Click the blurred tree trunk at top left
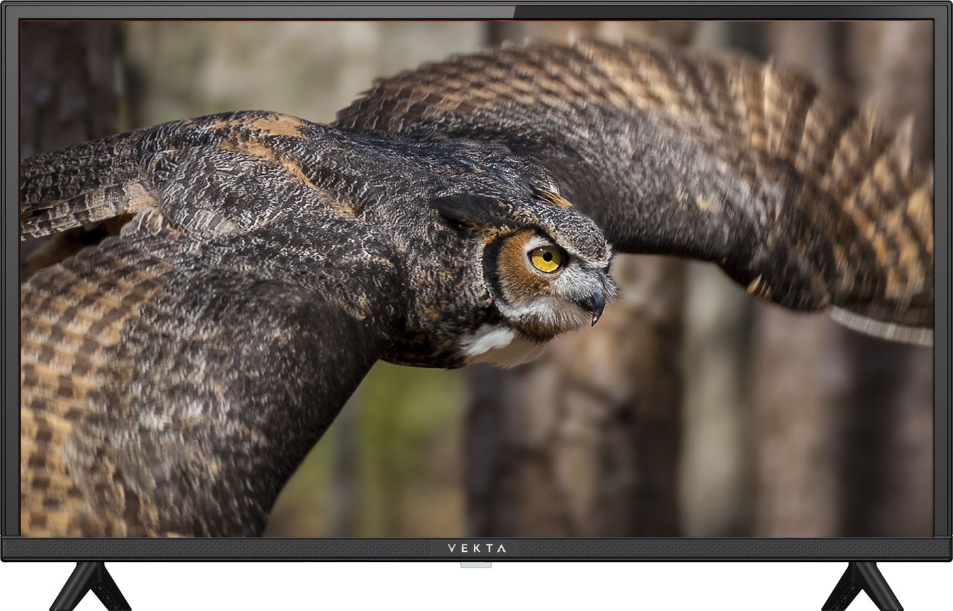This screenshot has width=953, height=611. coord(68,82)
